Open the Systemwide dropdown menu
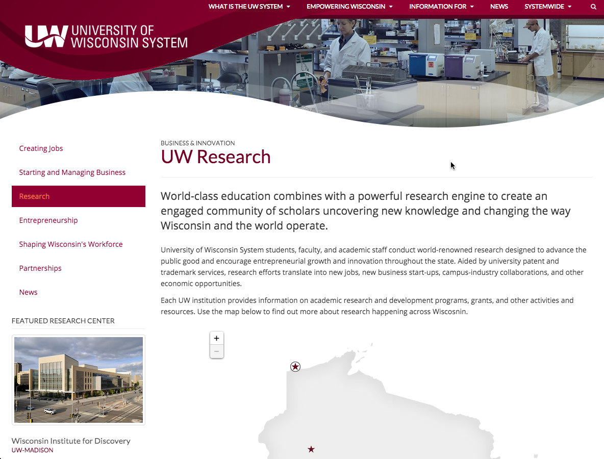This screenshot has width=604, height=459. click(x=548, y=7)
